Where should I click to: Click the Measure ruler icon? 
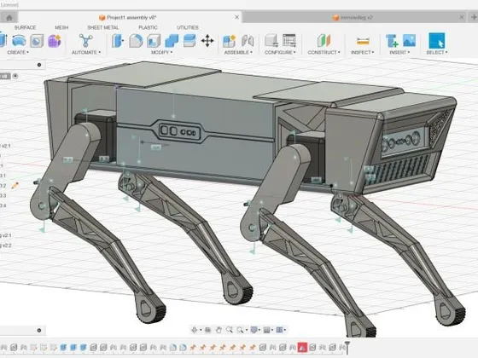(363, 41)
